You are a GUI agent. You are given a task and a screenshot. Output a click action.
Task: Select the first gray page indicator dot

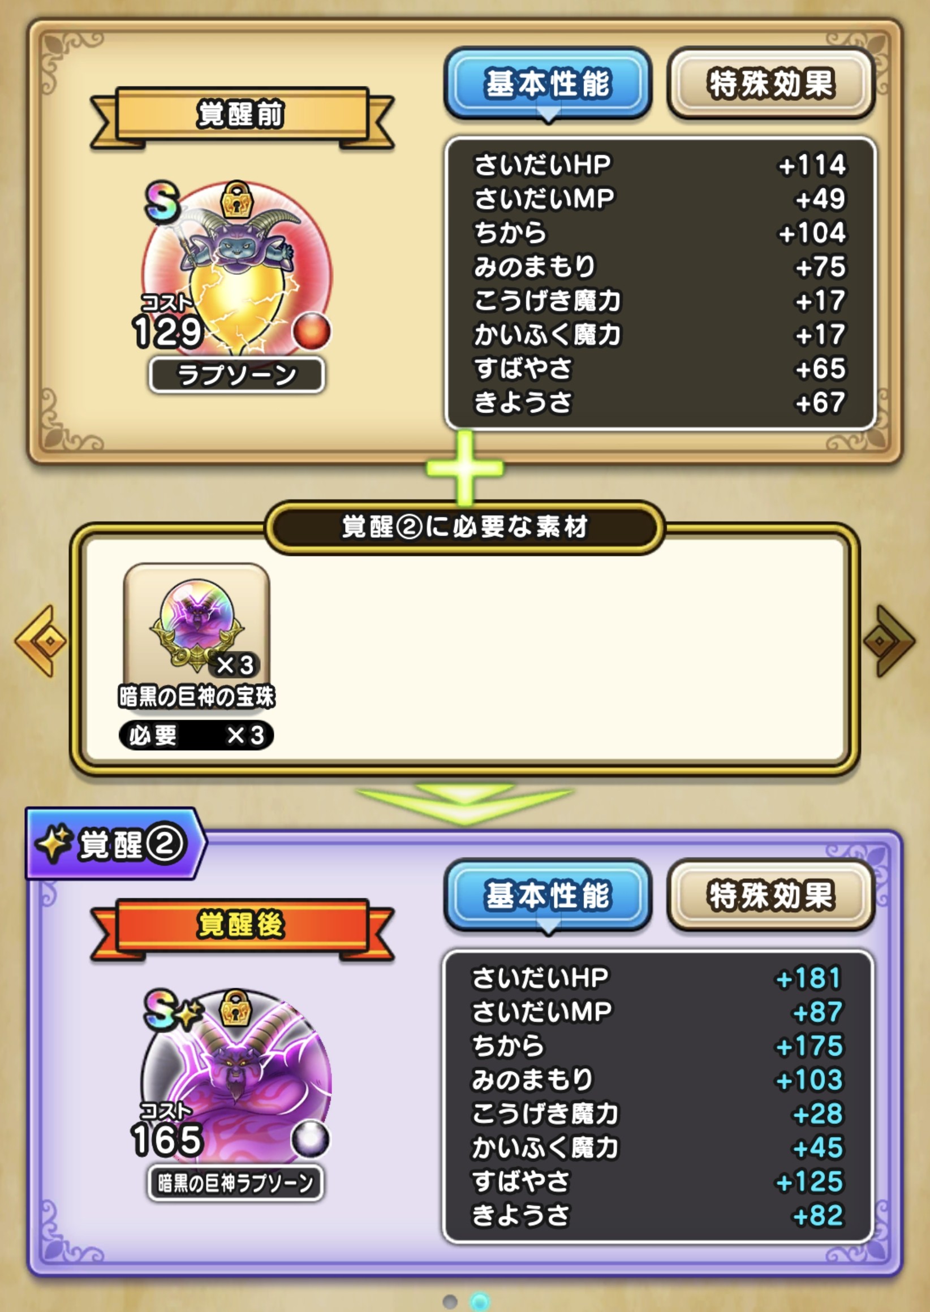(x=450, y=1301)
